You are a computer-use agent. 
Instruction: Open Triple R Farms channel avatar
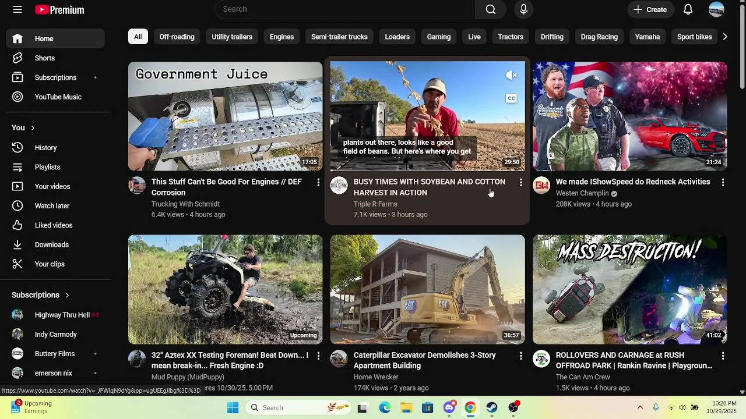[x=339, y=185]
